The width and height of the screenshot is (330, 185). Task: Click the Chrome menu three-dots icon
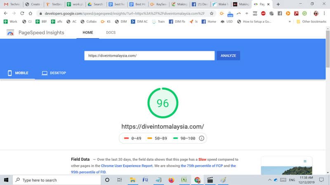(x=323, y=13)
